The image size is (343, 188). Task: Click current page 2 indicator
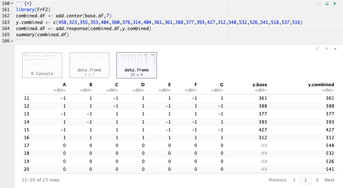pyautogui.click(x=305, y=180)
